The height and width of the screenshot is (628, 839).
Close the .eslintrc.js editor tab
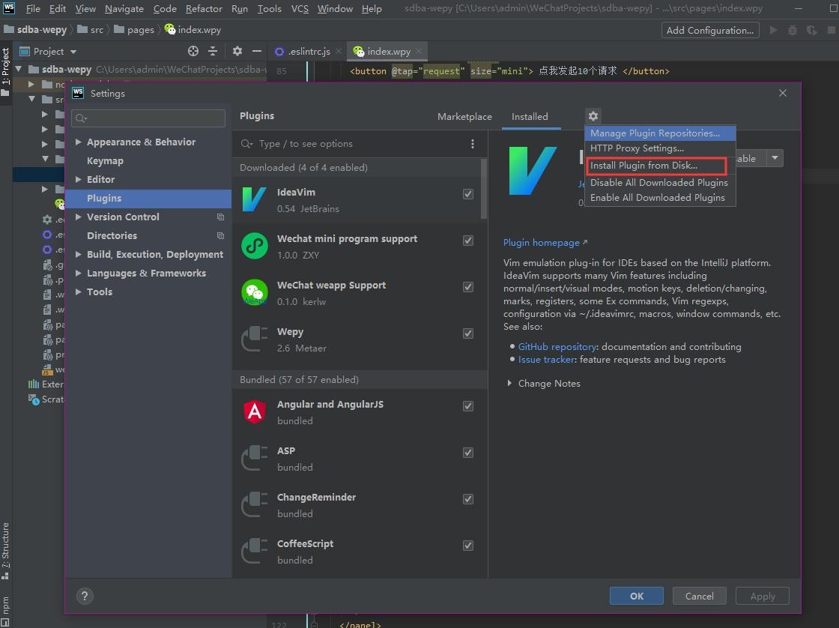[339, 52]
